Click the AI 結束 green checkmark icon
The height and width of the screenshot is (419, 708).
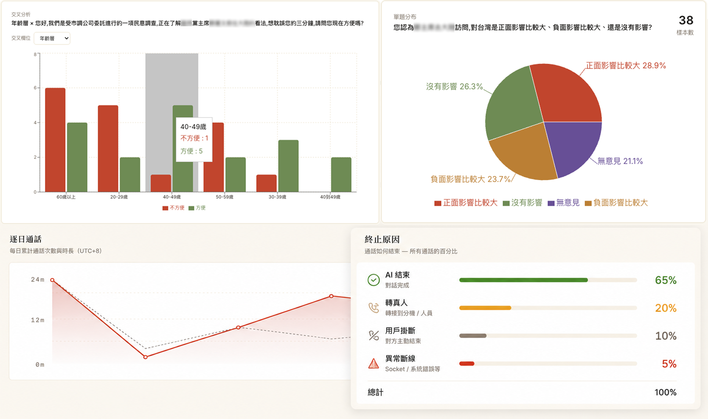click(x=374, y=280)
